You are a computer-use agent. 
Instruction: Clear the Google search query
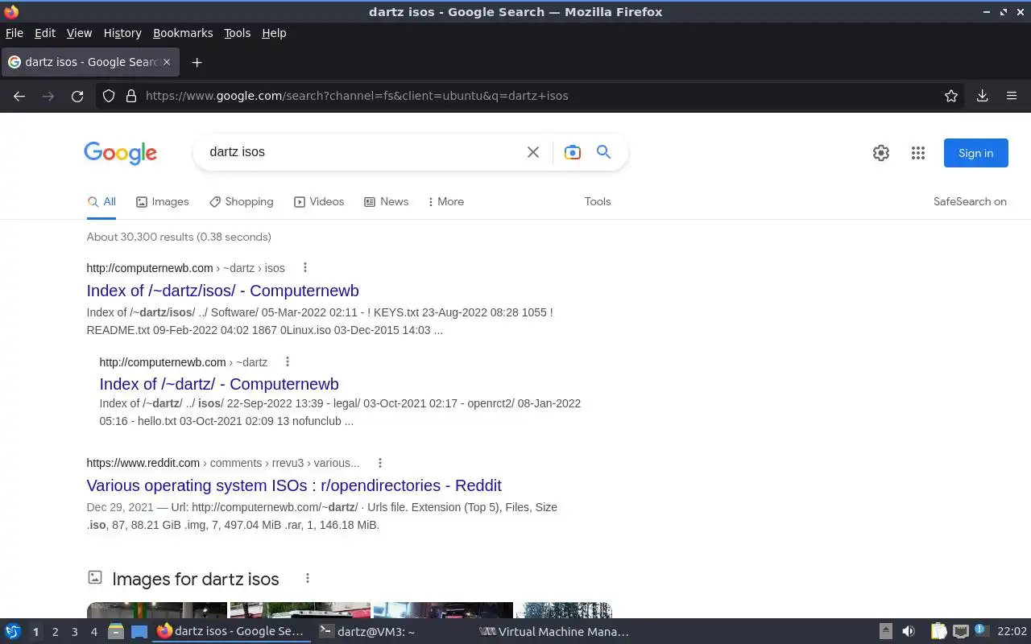533,152
